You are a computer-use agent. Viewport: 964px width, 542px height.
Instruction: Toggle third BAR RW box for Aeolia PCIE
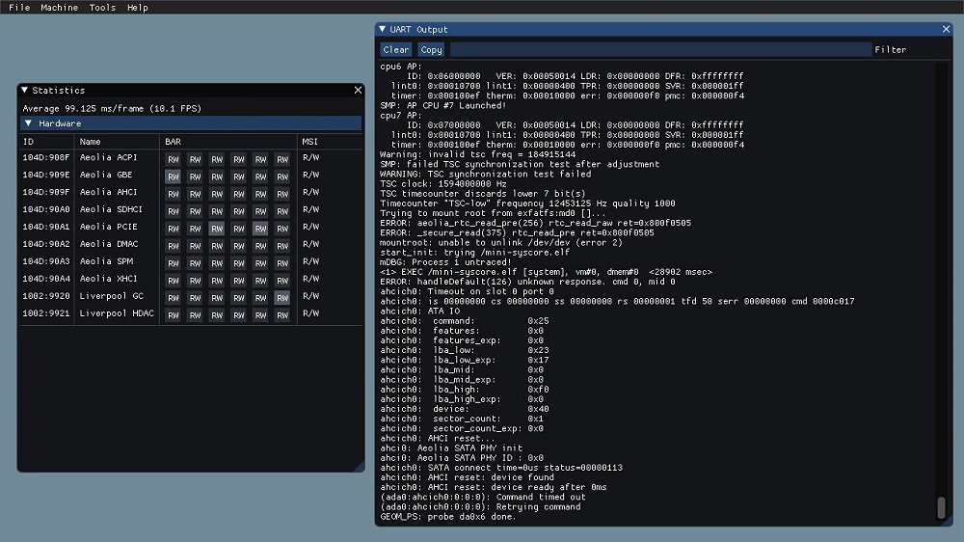point(217,229)
